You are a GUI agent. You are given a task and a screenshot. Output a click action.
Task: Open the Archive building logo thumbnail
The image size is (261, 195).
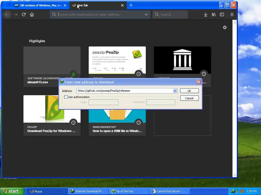point(182,60)
